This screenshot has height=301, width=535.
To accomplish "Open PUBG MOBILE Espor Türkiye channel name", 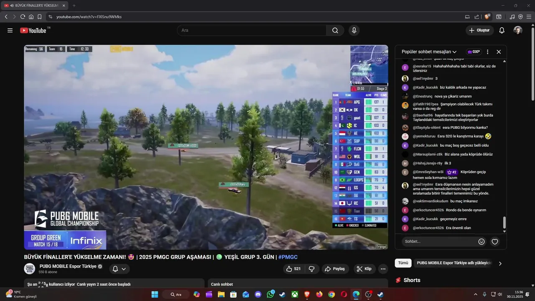I will (x=68, y=266).
